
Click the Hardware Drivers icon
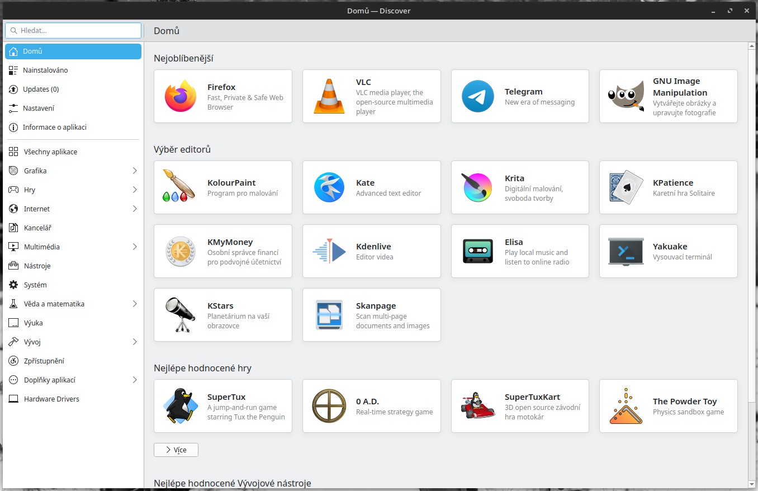pyautogui.click(x=13, y=399)
